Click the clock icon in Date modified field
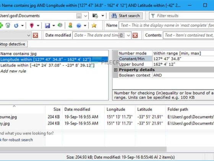Viewport: 214px width, 161px height. pos(121,35)
